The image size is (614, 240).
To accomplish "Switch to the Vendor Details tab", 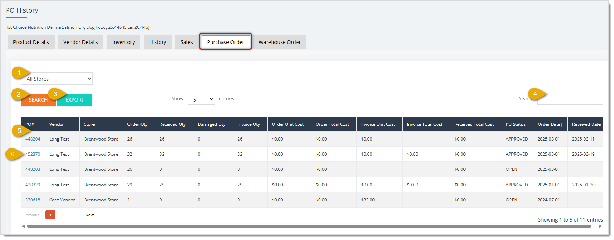I will click(81, 42).
